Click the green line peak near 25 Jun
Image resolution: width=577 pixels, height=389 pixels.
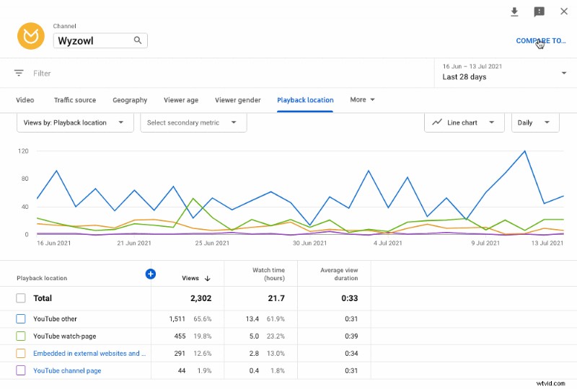193,199
